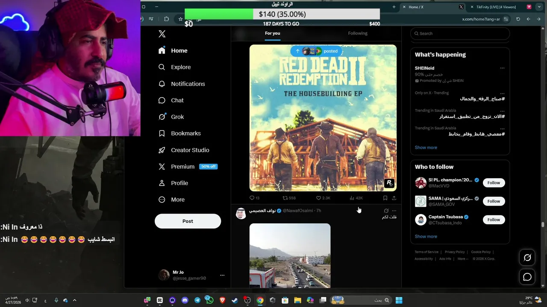
Task: Open the floating Grok button at bottom right
Action: click(527, 258)
